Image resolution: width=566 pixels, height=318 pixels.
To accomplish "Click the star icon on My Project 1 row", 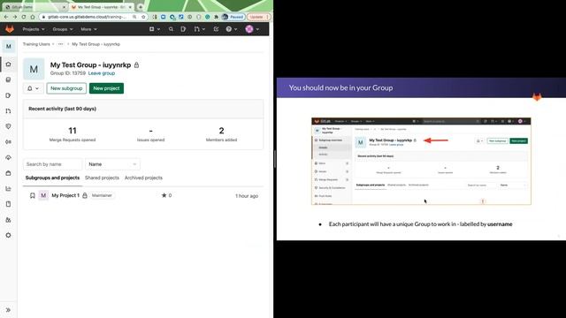I will [164, 195].
